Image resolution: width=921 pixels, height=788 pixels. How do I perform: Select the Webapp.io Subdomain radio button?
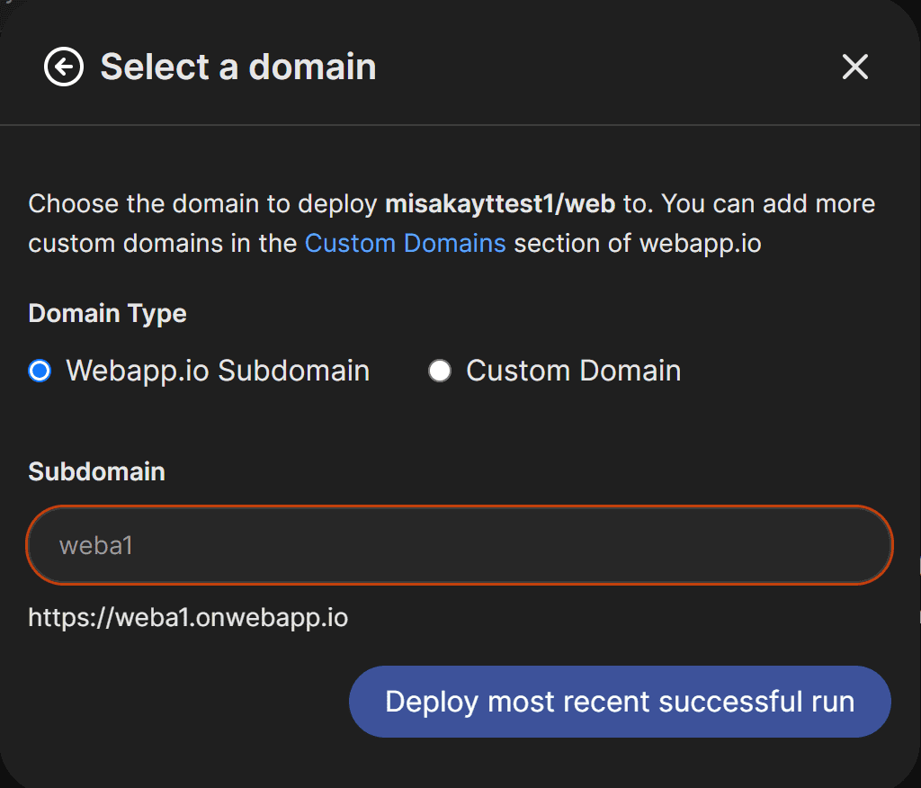click(40, 371)
